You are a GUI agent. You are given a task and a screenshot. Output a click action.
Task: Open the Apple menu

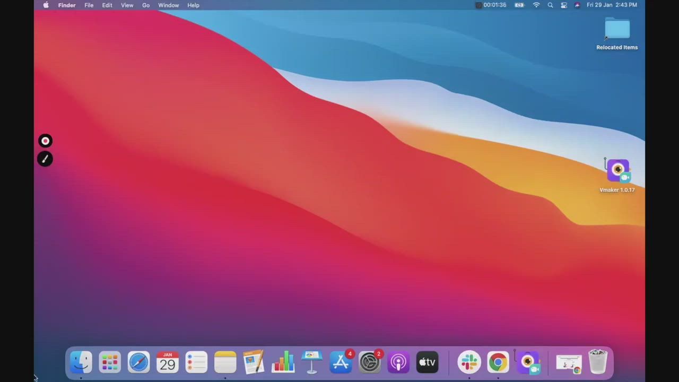46,5
